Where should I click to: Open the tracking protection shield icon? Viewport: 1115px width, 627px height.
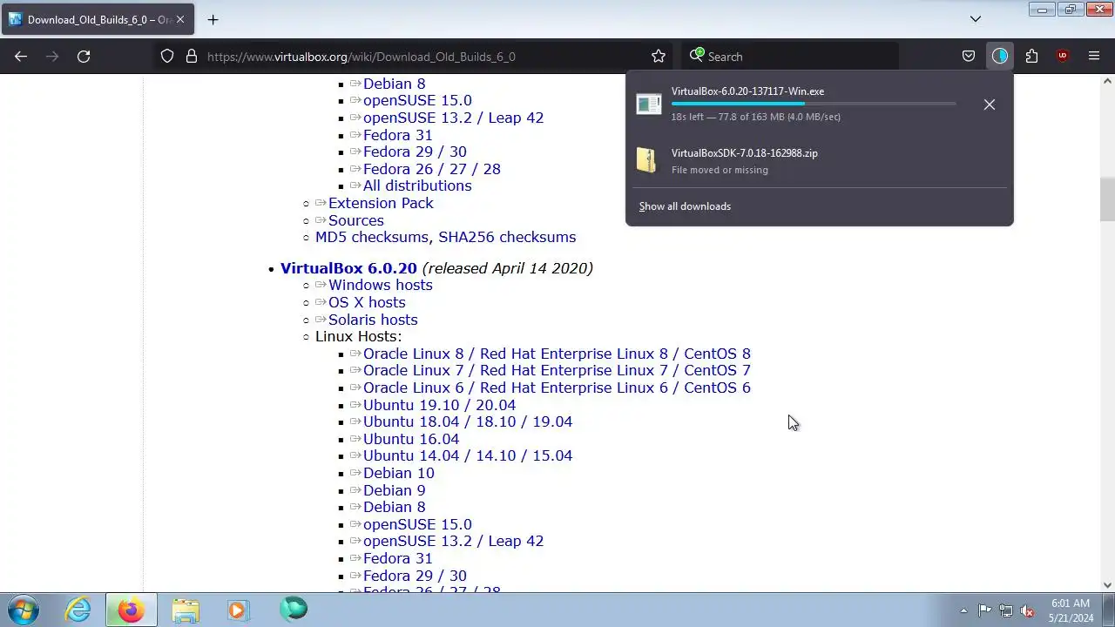click(167, 57)
